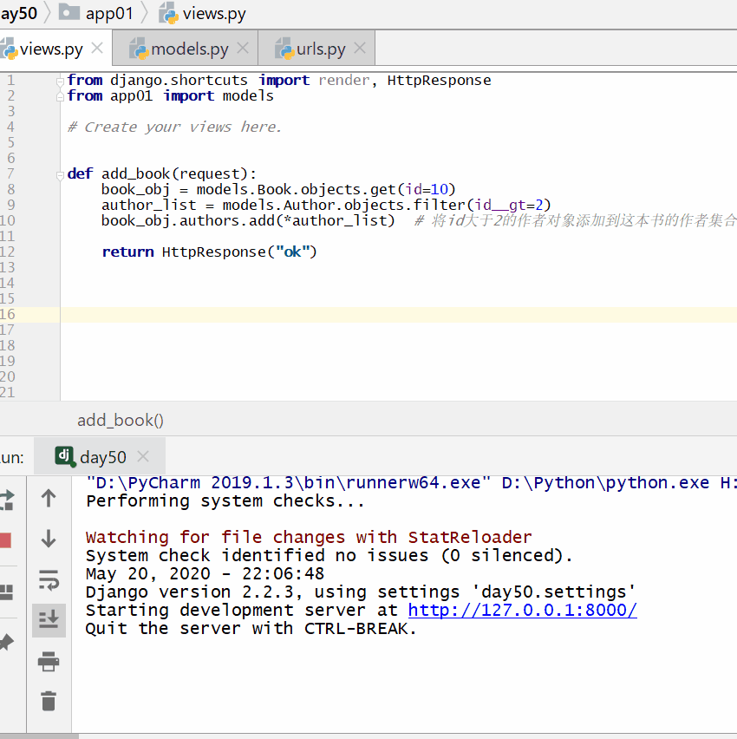The width and height of the screenshot is (737, 739).
Task: Clear console output with the trash icon
Action: [x=49, y=701]
